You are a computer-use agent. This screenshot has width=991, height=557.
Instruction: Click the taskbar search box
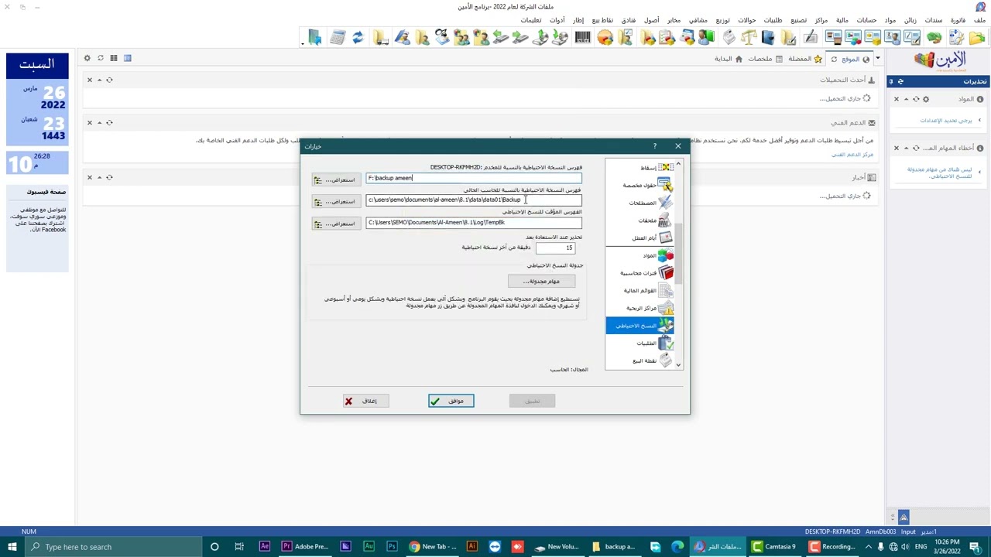(115, 547)
